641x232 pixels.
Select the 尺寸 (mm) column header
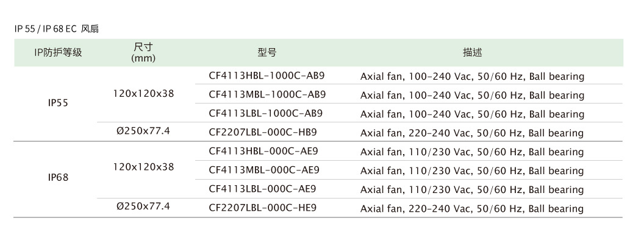143,52
